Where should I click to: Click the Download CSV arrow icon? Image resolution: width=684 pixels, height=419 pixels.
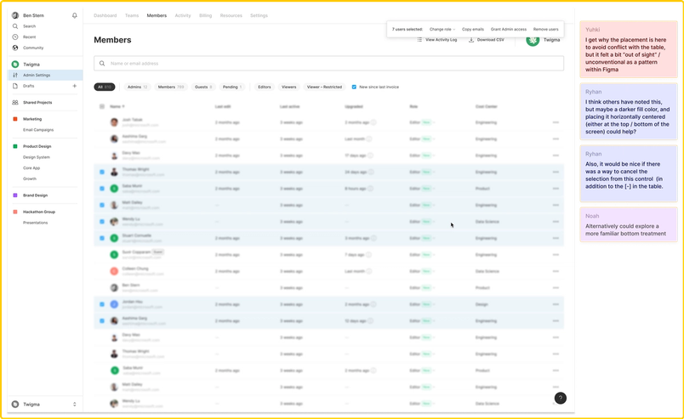[x=471, y=40]
